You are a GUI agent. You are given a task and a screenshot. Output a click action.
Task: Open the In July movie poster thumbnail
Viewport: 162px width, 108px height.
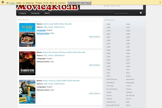(x=27, y=35)
